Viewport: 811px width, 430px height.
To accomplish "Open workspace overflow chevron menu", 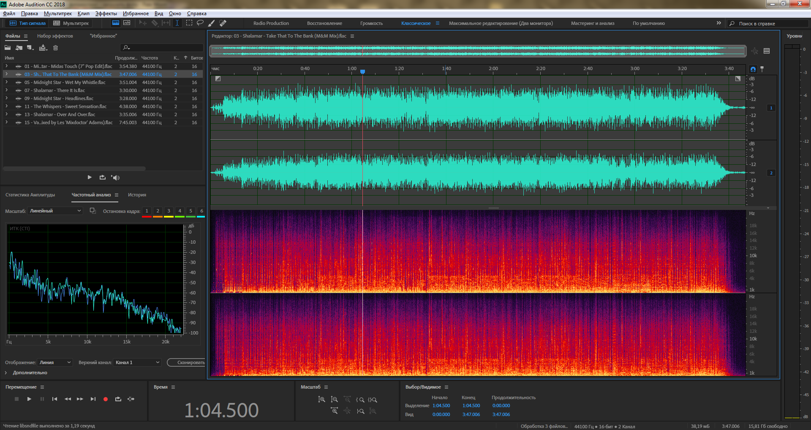I will [x=719, y=23].
